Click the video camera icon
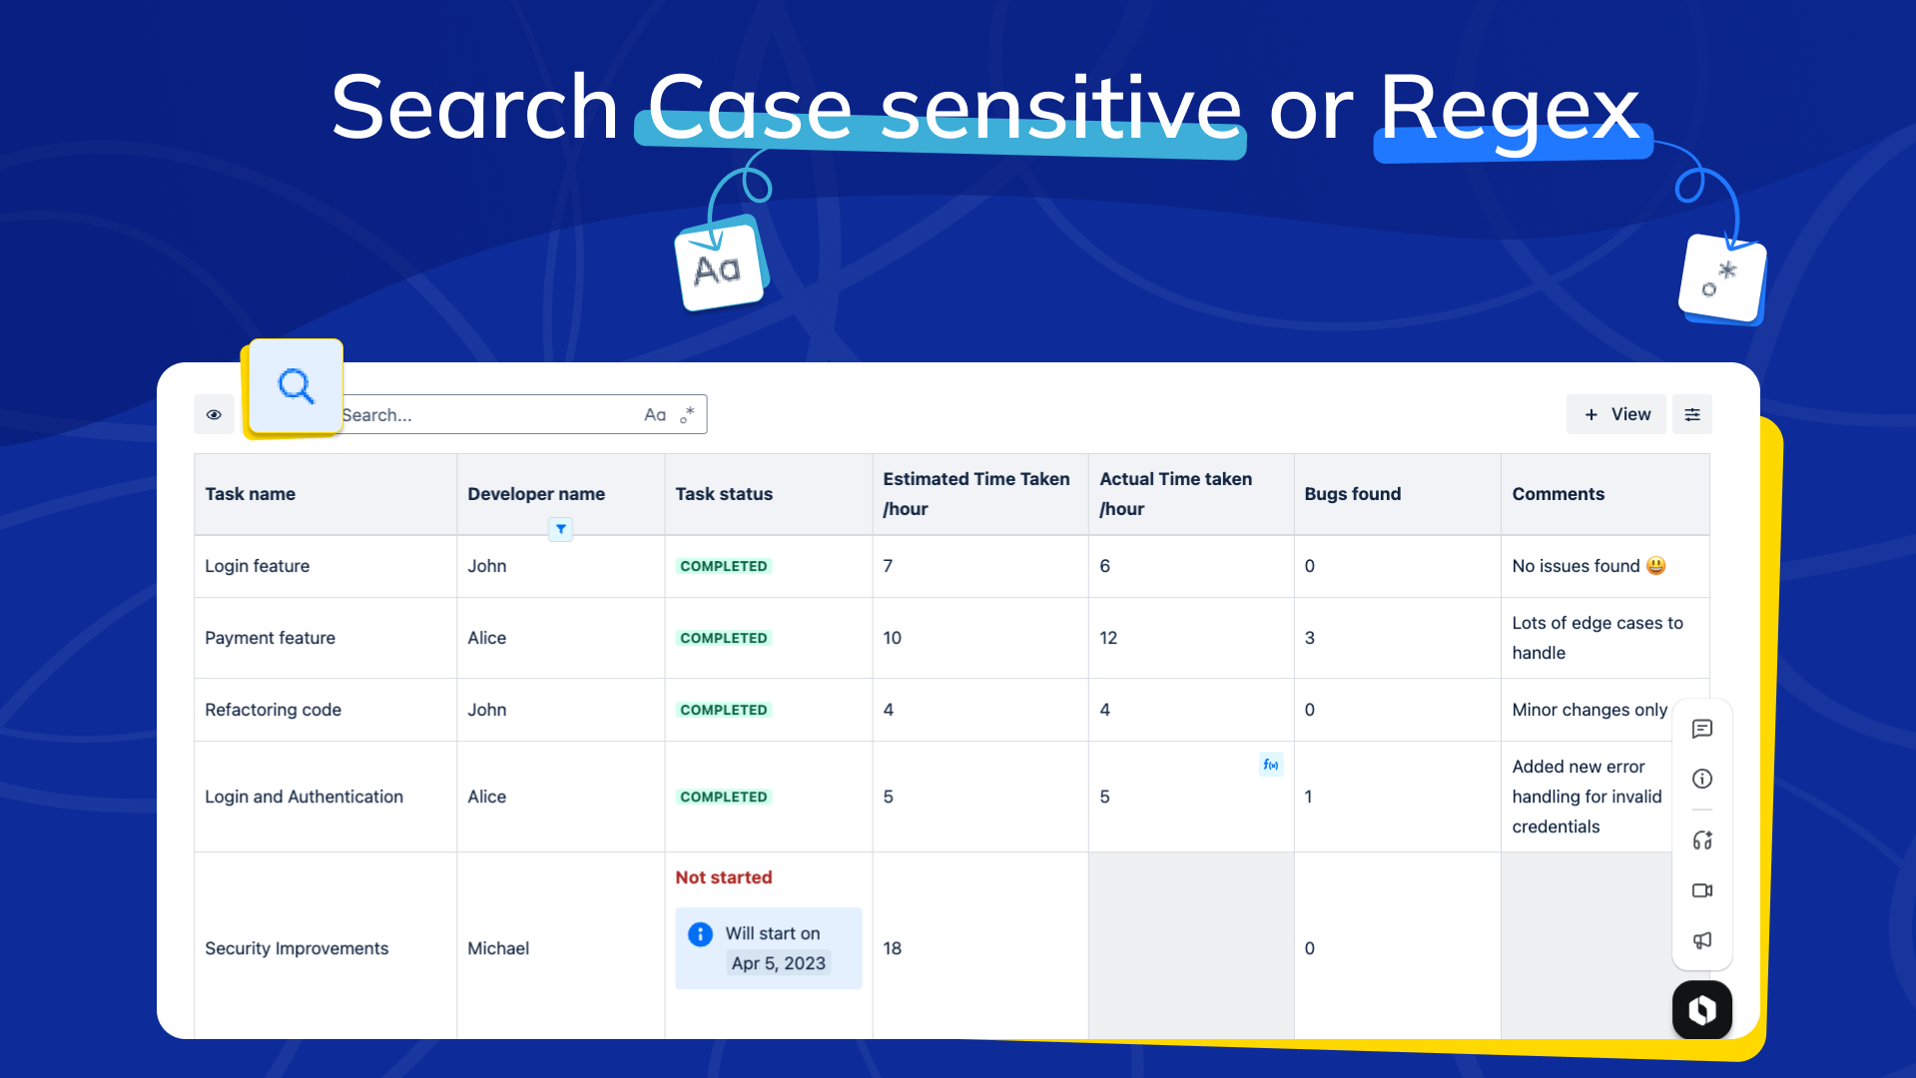Image resolution: width=1916 pixels, height=1078 pixels. [1702, 890]
